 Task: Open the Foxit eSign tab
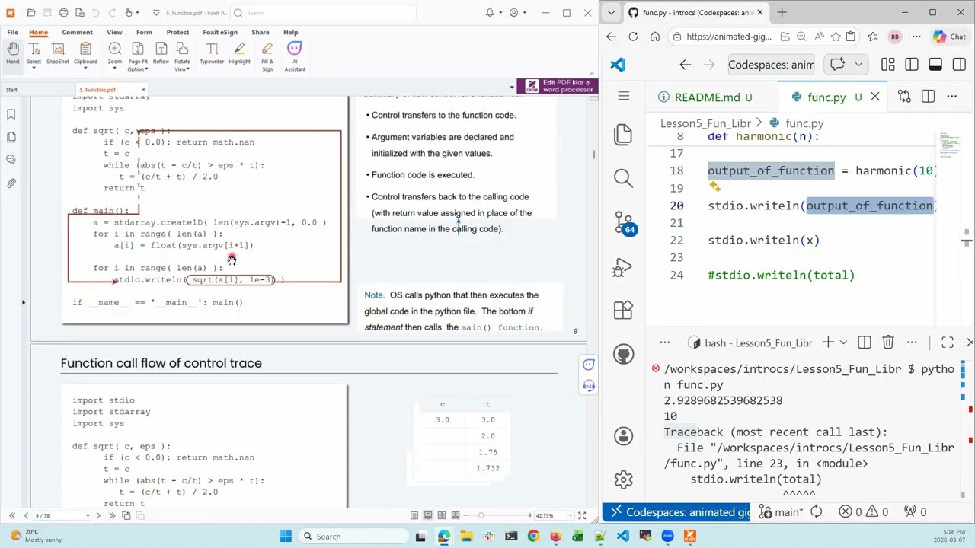(219, 32)
